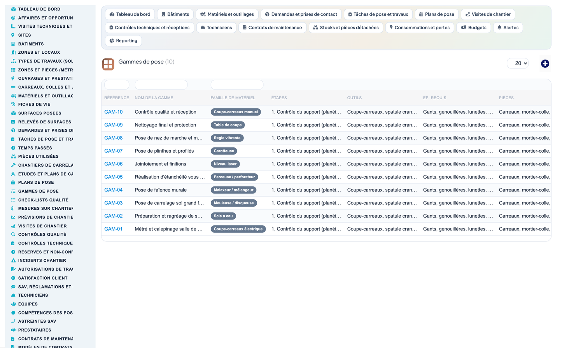Open Stocks et pièces détachées tab
The height and width of the screenshot is (348, 562).
(x=346, y=28)
